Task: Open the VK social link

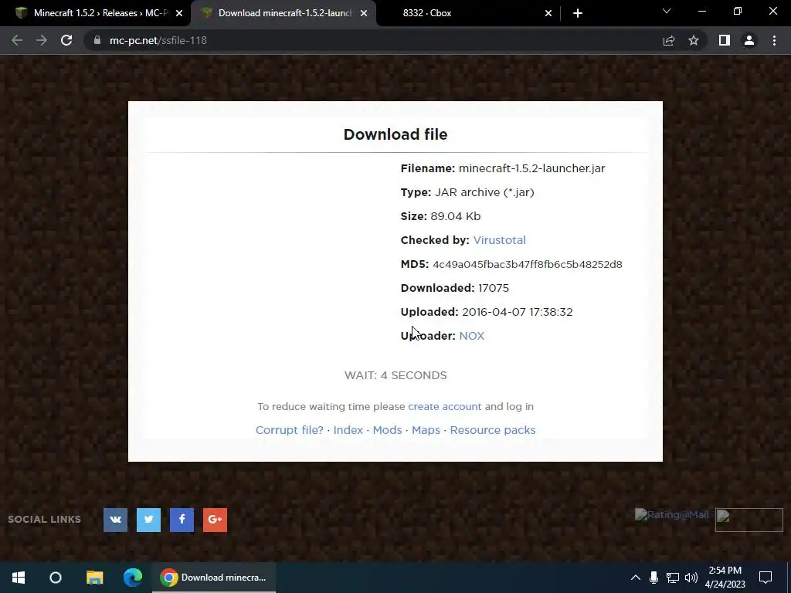Action: (116, 520)
